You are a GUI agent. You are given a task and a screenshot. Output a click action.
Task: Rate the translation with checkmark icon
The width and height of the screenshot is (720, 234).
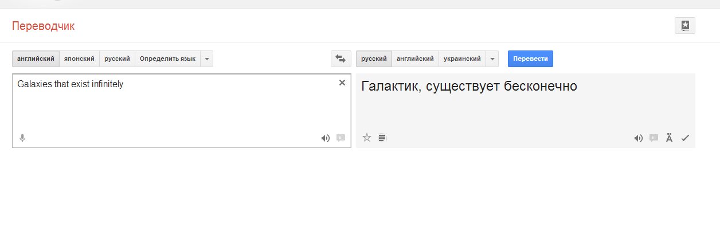point(684,138)
